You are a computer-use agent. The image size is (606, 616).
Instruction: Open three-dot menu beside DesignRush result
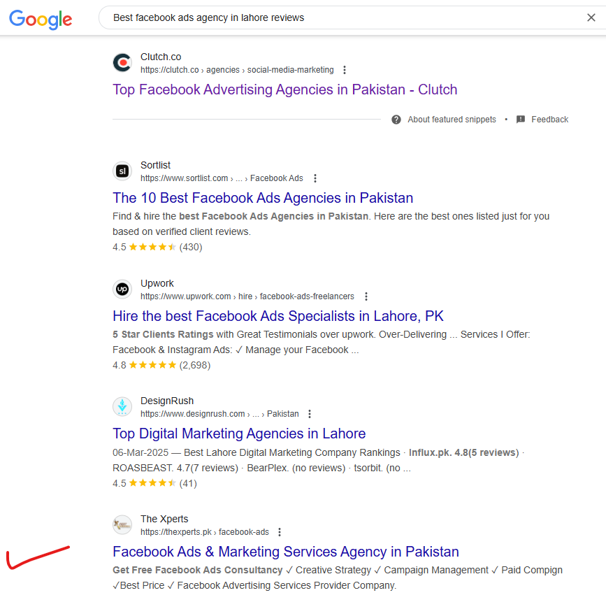pos(310,414)
